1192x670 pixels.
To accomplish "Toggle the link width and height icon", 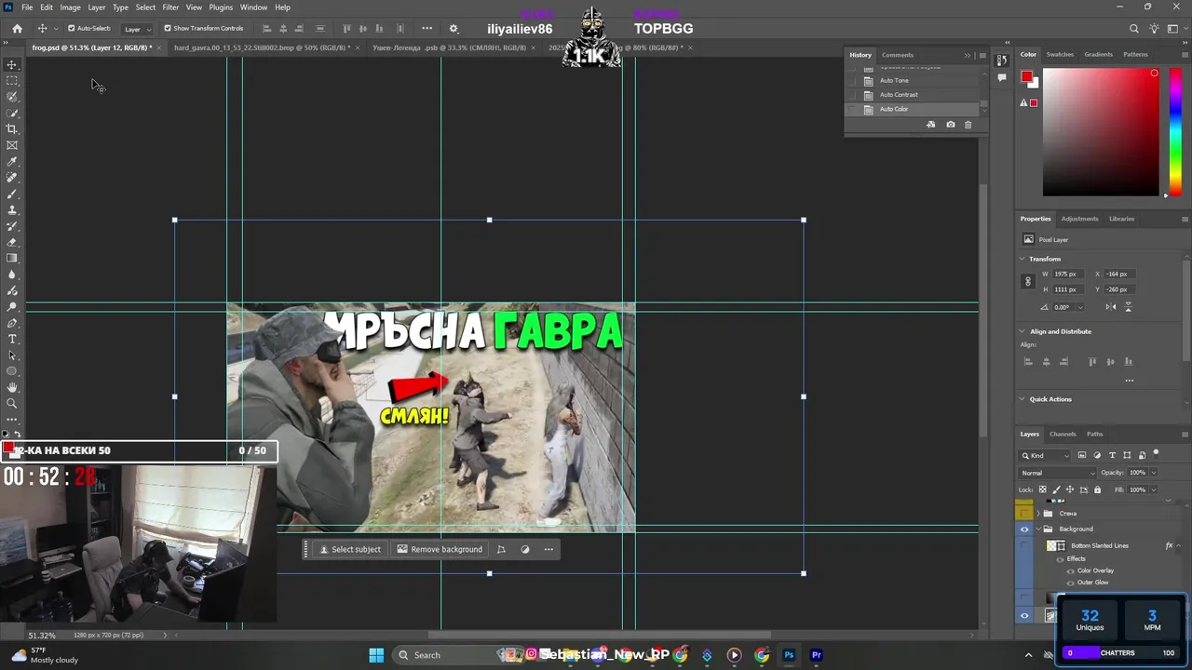I will point(1028,281).
